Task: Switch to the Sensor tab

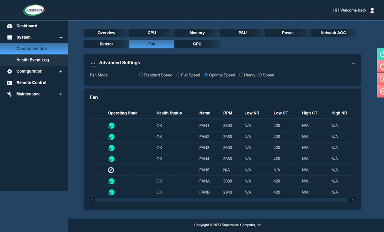Action: point(106,44)
